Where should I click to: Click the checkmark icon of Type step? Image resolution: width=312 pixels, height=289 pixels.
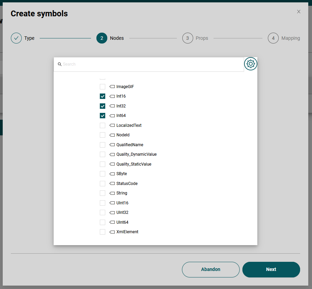tap(16, 38)
